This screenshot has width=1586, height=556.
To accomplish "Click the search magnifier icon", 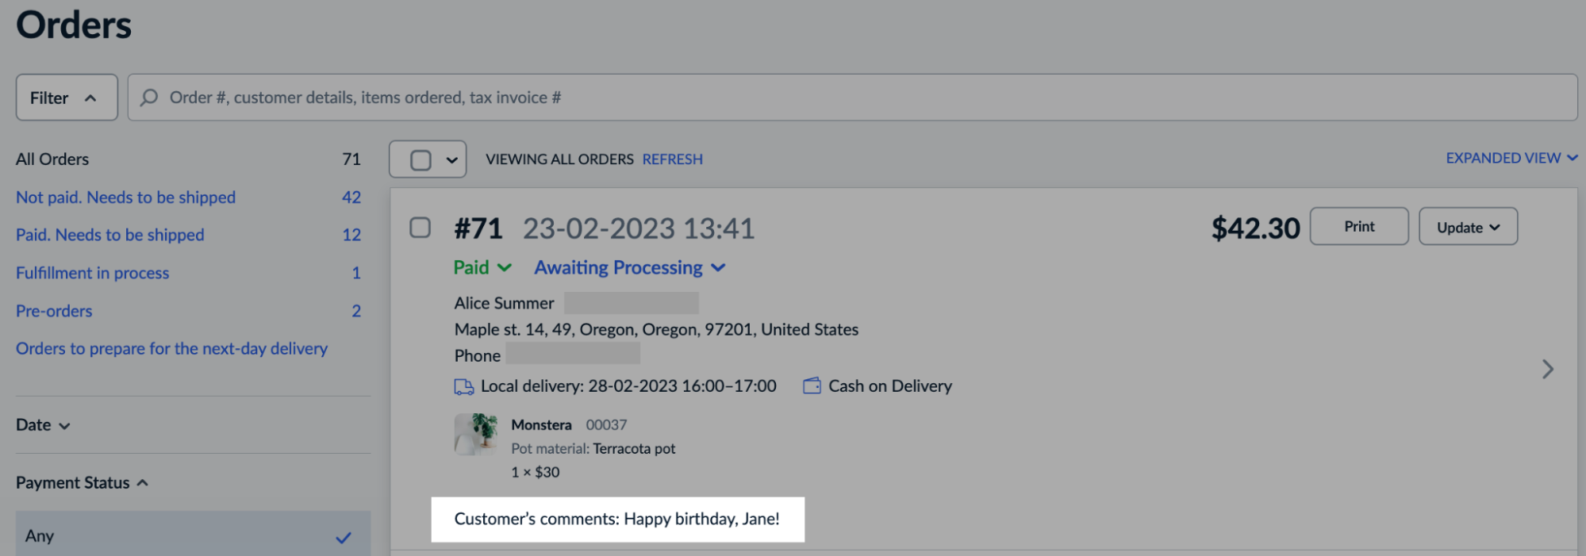I will click(148, 97).
